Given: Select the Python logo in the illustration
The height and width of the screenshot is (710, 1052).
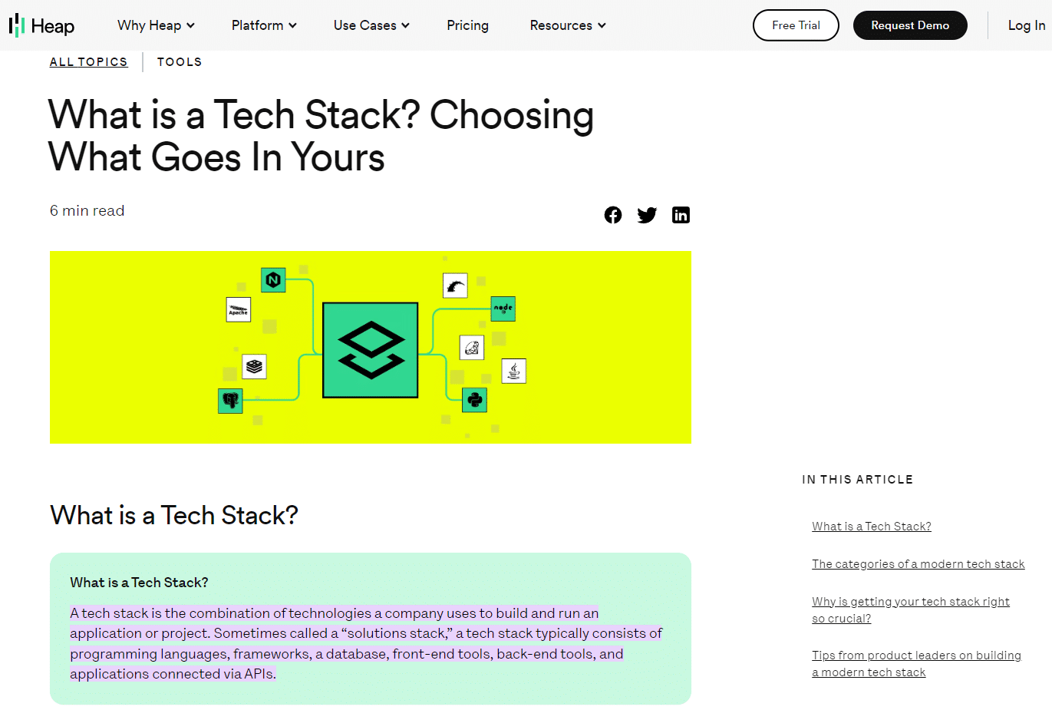Looking at the screenshot, I should click(474, 400).
